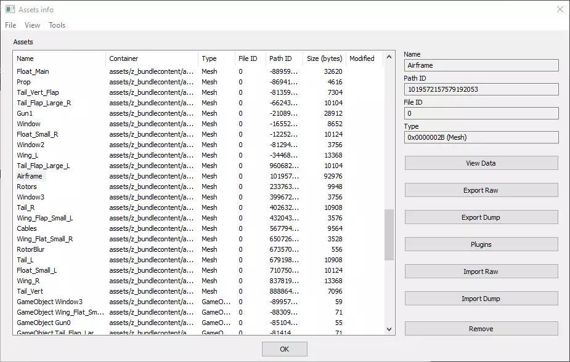Click the scroll down arrow of asset list
The width and height of the screenshot is (570, 362).
389,329
